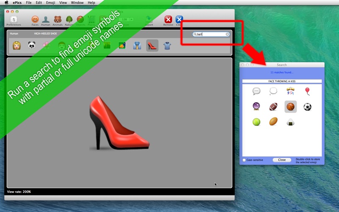This screenshot has height=212, width=339.
Task: Open the Emoji menu
Action: click(x=50, y=3)
